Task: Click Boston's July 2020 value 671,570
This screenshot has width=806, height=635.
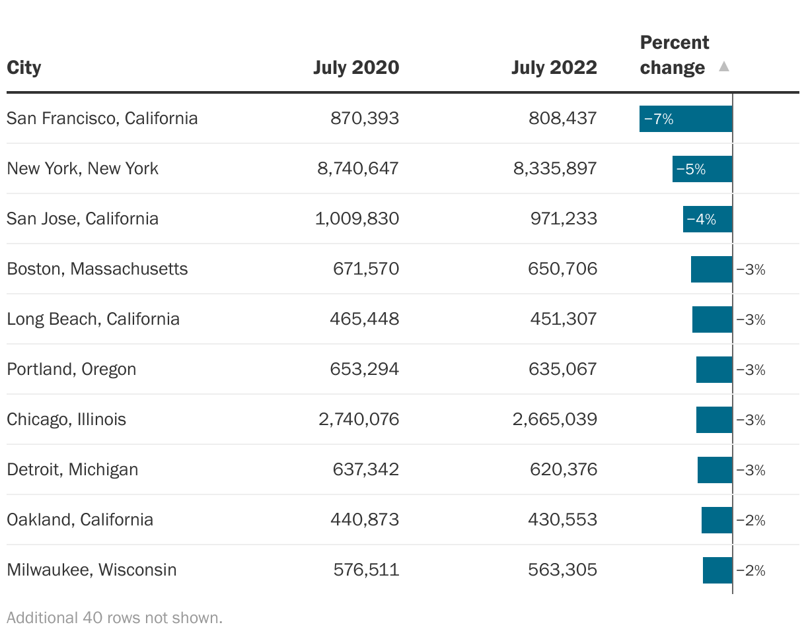Action: tap(366, 269)
